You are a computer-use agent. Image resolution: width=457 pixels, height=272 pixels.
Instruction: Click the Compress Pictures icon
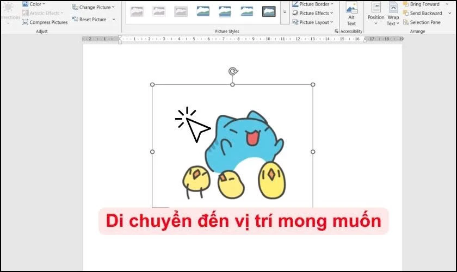coord(26,22)
